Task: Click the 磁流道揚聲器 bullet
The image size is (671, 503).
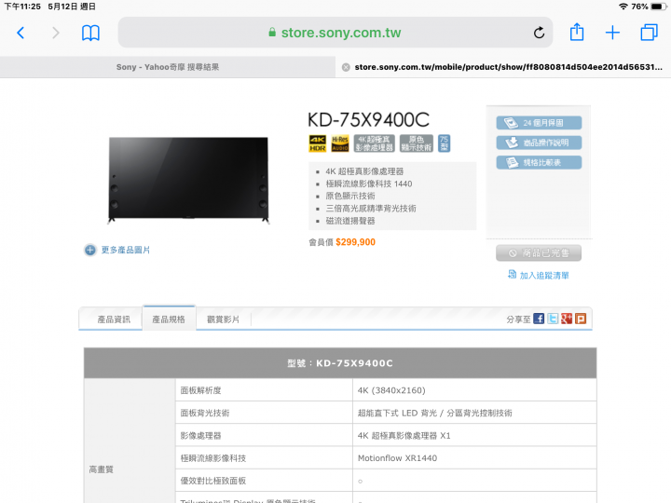Action: click(350, 221)
